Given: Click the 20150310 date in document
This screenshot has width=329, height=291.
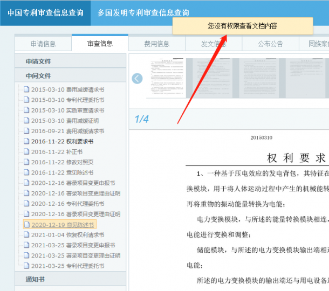Looking at the screenshot, I should [261, 138].
